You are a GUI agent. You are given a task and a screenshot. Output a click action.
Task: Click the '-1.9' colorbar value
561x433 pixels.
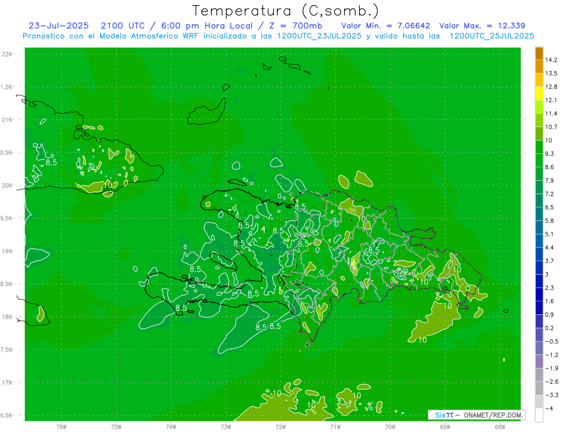552,368
